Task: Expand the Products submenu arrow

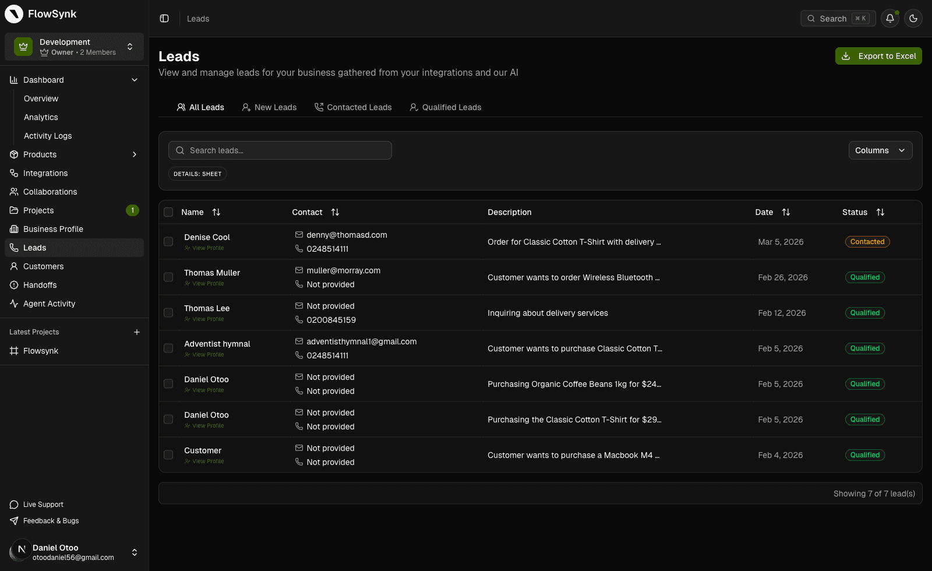Action: [x=135, y=154]
